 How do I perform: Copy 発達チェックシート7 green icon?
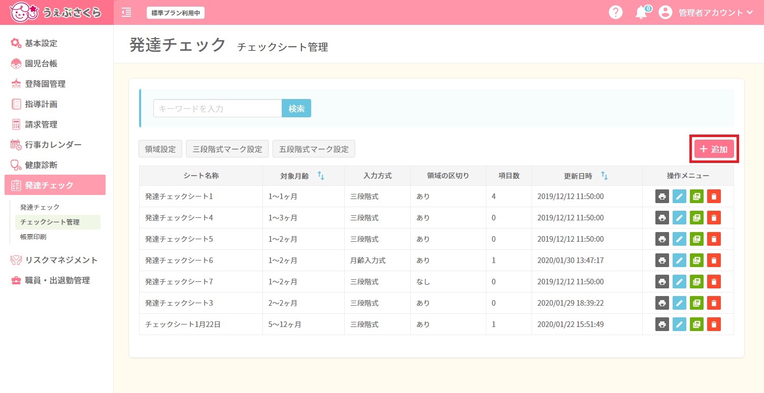pos(696,282)
